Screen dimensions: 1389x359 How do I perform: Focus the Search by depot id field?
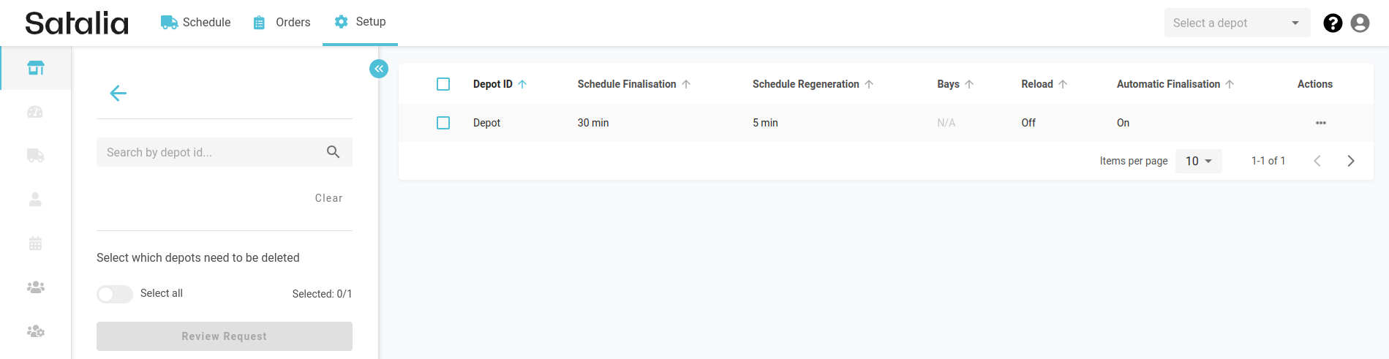tap(212, 152)
